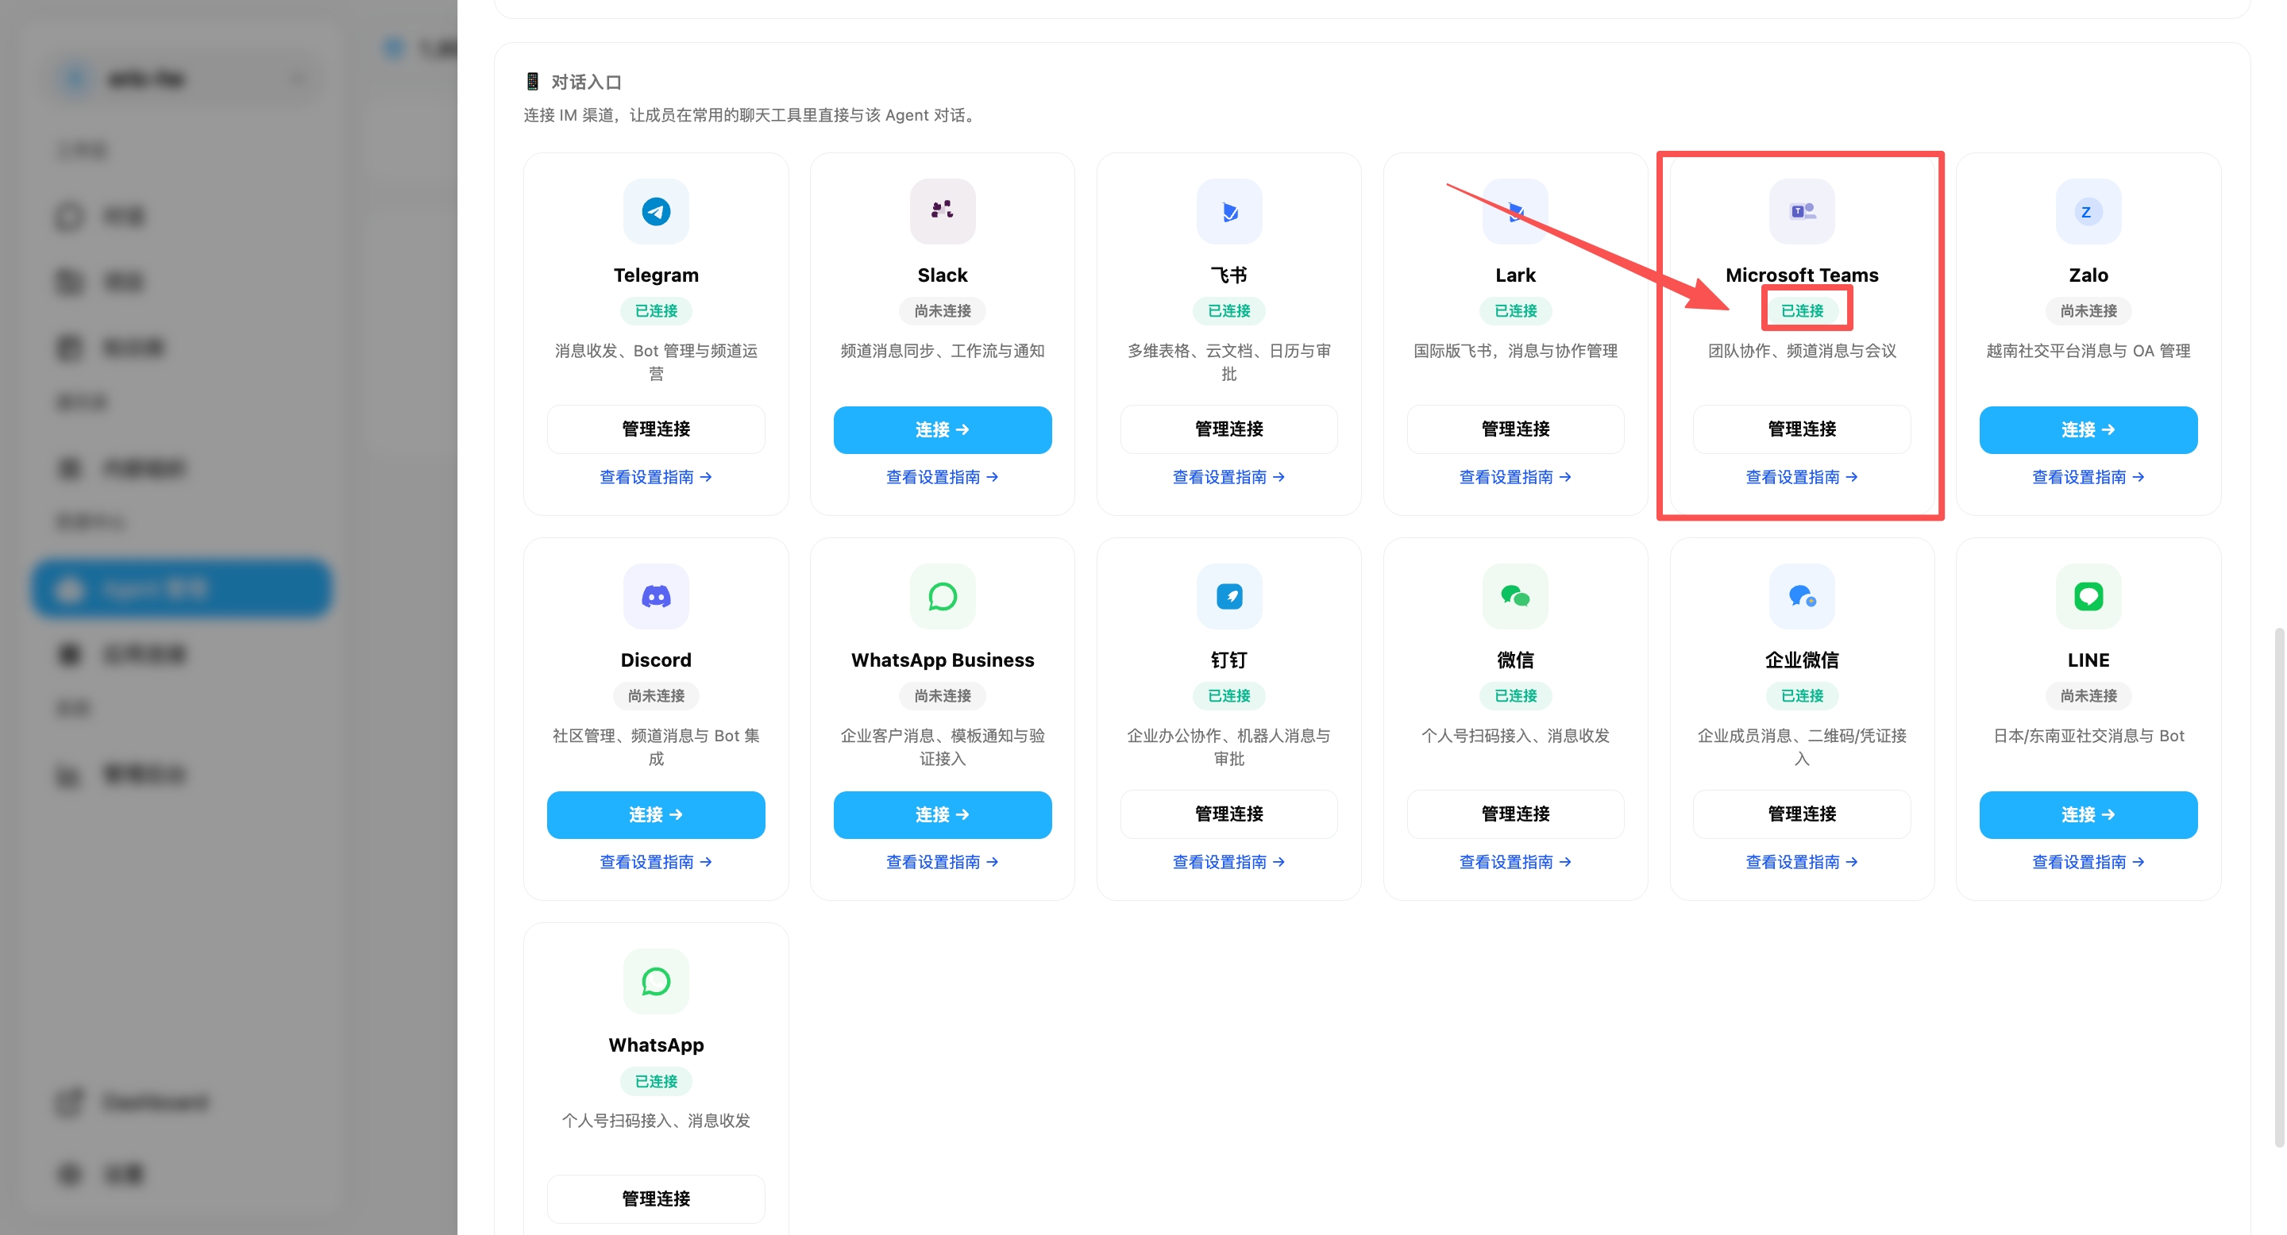Open Lark 查看设置指南 link
The width and height of the screenshot is (2287, 1235).
pyautogui.click(x=1515, y=477)
